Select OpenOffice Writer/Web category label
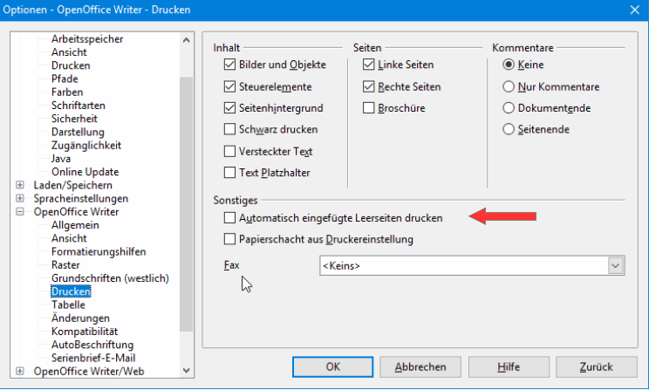Viewport: 649px width, 390px height. (89, 371)
